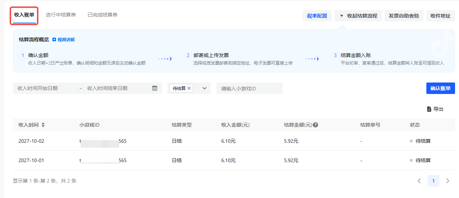Open the 税率配置 settings
Viewport: 459px width, 198px height.
[x=317, y=16]
